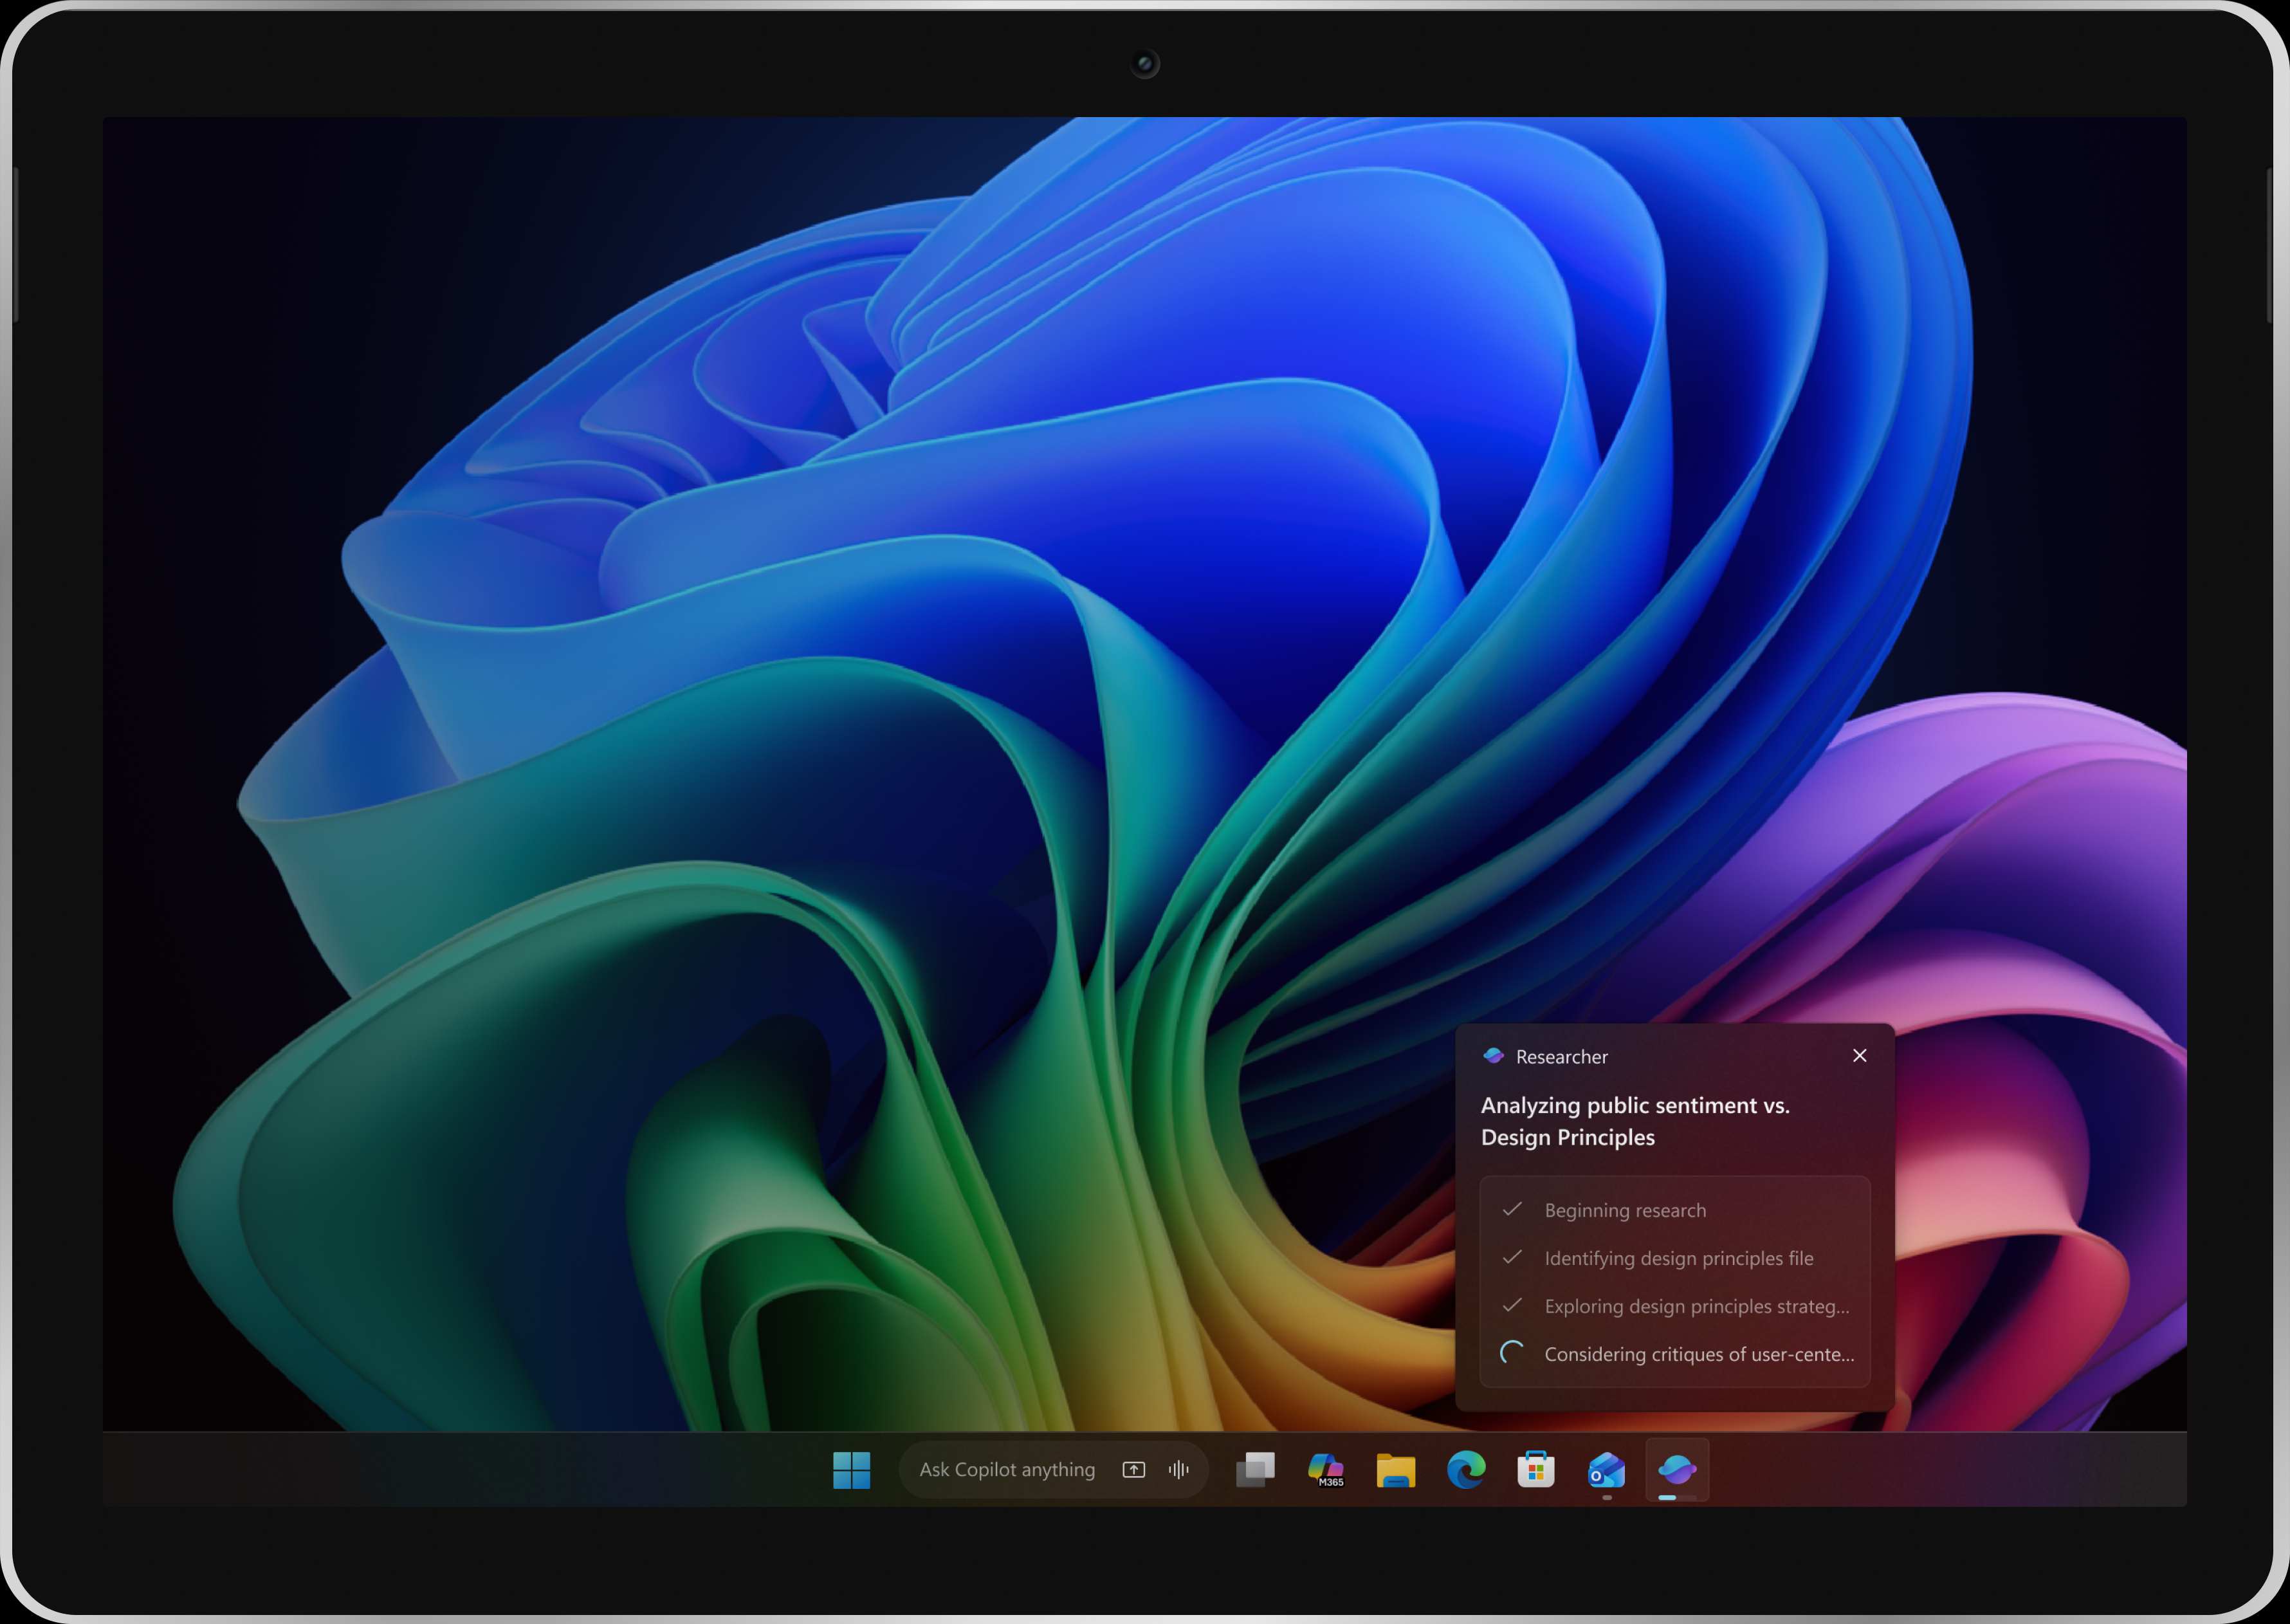Viewport: 2290px width, 1624px height.
Task: Click the Researcher planet icon in the notification
Action: tap(1492, 1056)
